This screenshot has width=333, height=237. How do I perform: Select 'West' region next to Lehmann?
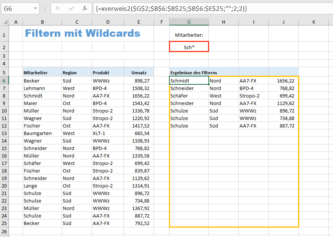(x=77, y=88)
